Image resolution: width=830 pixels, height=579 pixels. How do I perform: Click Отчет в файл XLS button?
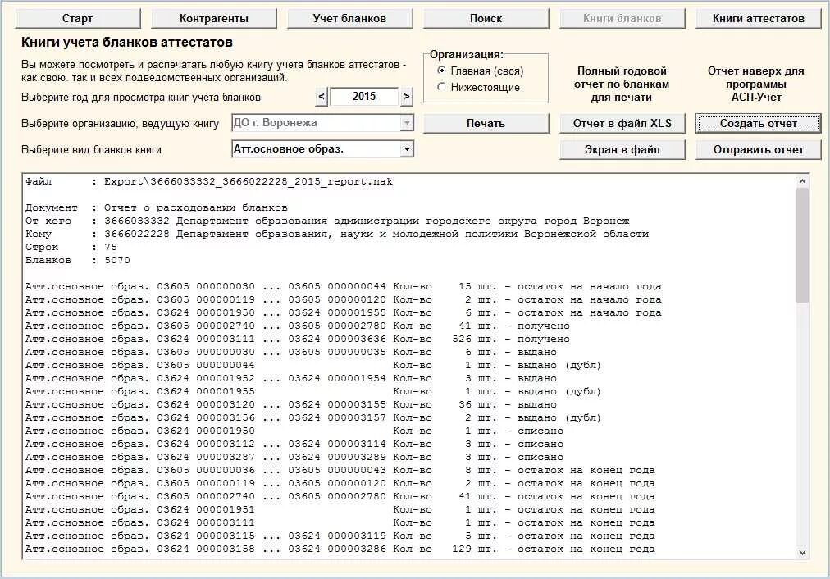[622, 123]
